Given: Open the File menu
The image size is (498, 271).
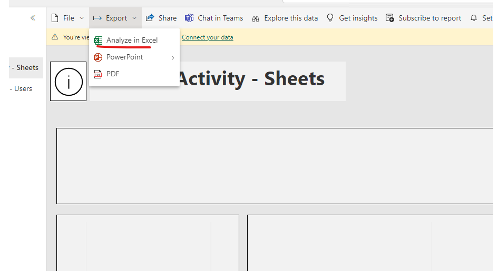Looking at the screenshot, I should [67, 18].
